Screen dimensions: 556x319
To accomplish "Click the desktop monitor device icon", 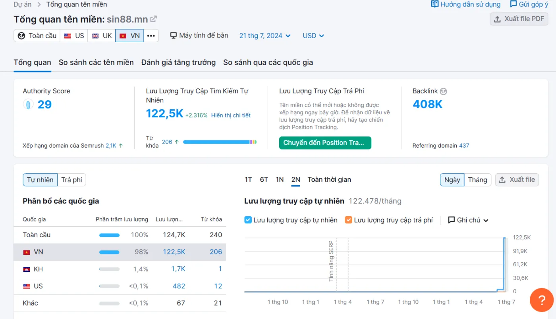I will coord(173,36).
